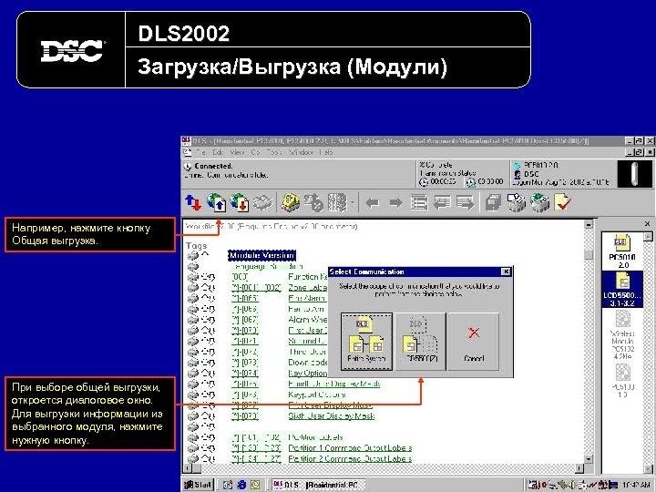Click the forward arrow toolbar button
Viewport: 656px width, 492px height.
[395, 203]
